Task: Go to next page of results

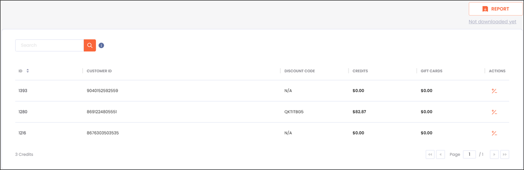Action: tap(494, 155)
